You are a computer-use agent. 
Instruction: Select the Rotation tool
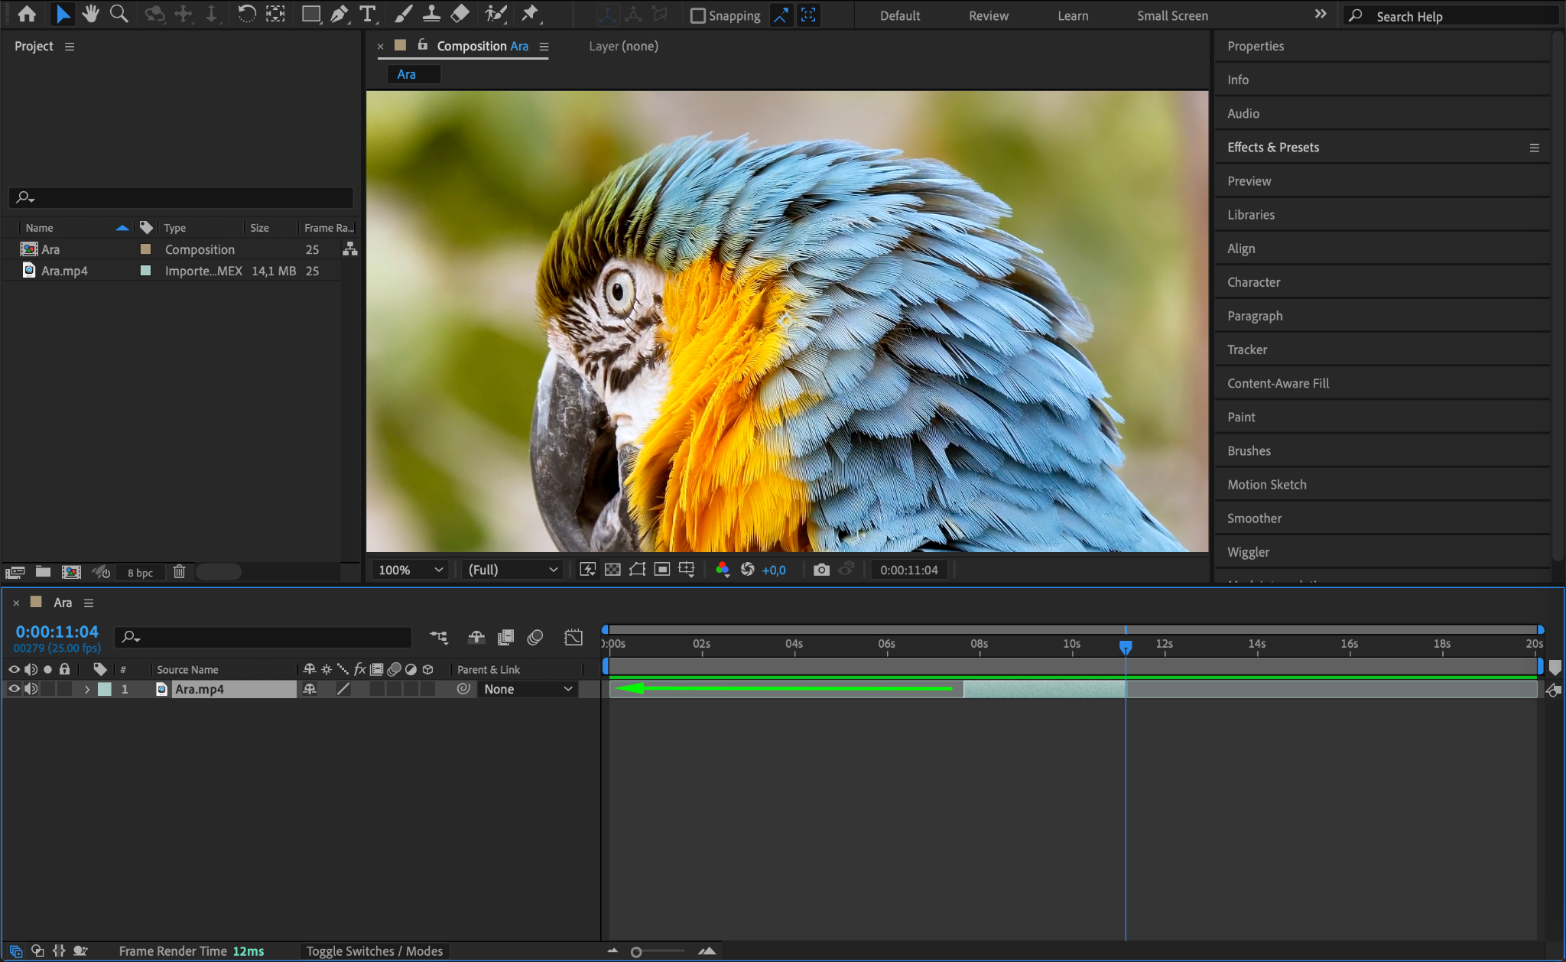click(x=246, y=14)
